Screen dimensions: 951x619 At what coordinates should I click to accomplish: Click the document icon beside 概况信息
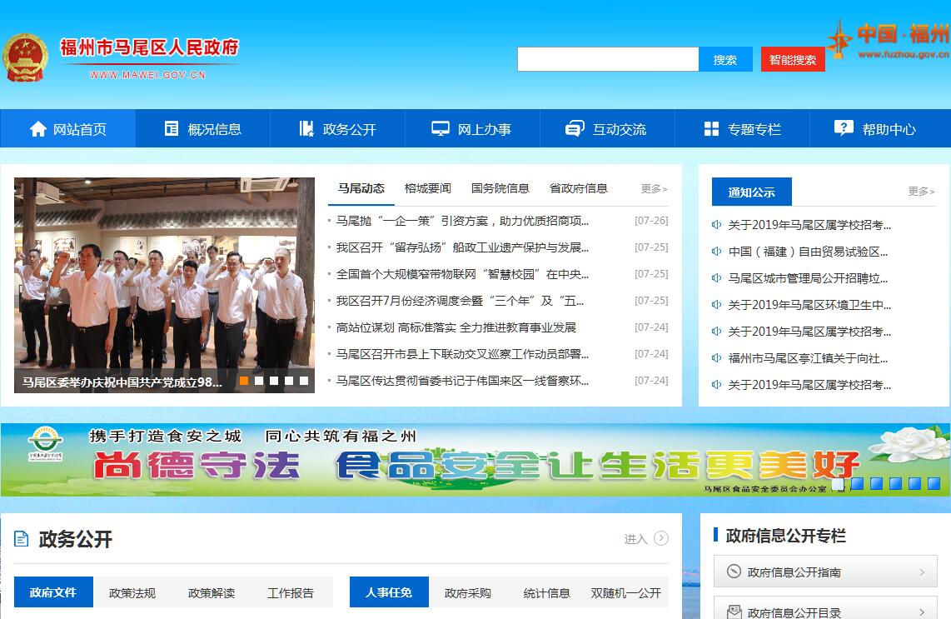pos(172,129)
